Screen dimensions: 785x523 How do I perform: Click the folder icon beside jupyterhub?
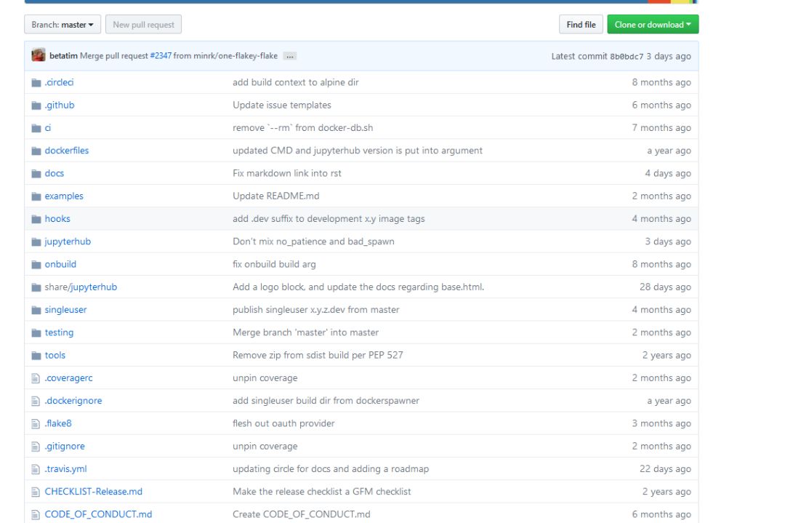pos(36,242)
